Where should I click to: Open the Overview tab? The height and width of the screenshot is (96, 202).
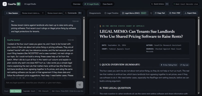click(x=77, y=4)
